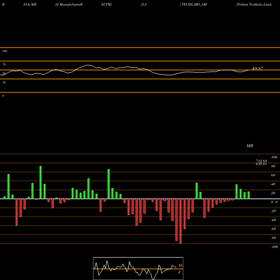Click the 80 label on MR axis
Viewport: 280px width, 280px height.
pos(273,166)
